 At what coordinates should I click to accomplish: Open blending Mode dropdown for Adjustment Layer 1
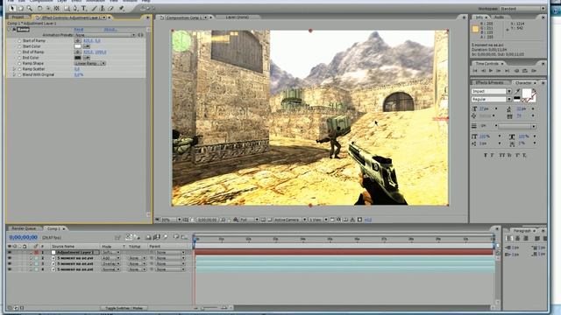(110, 253)
